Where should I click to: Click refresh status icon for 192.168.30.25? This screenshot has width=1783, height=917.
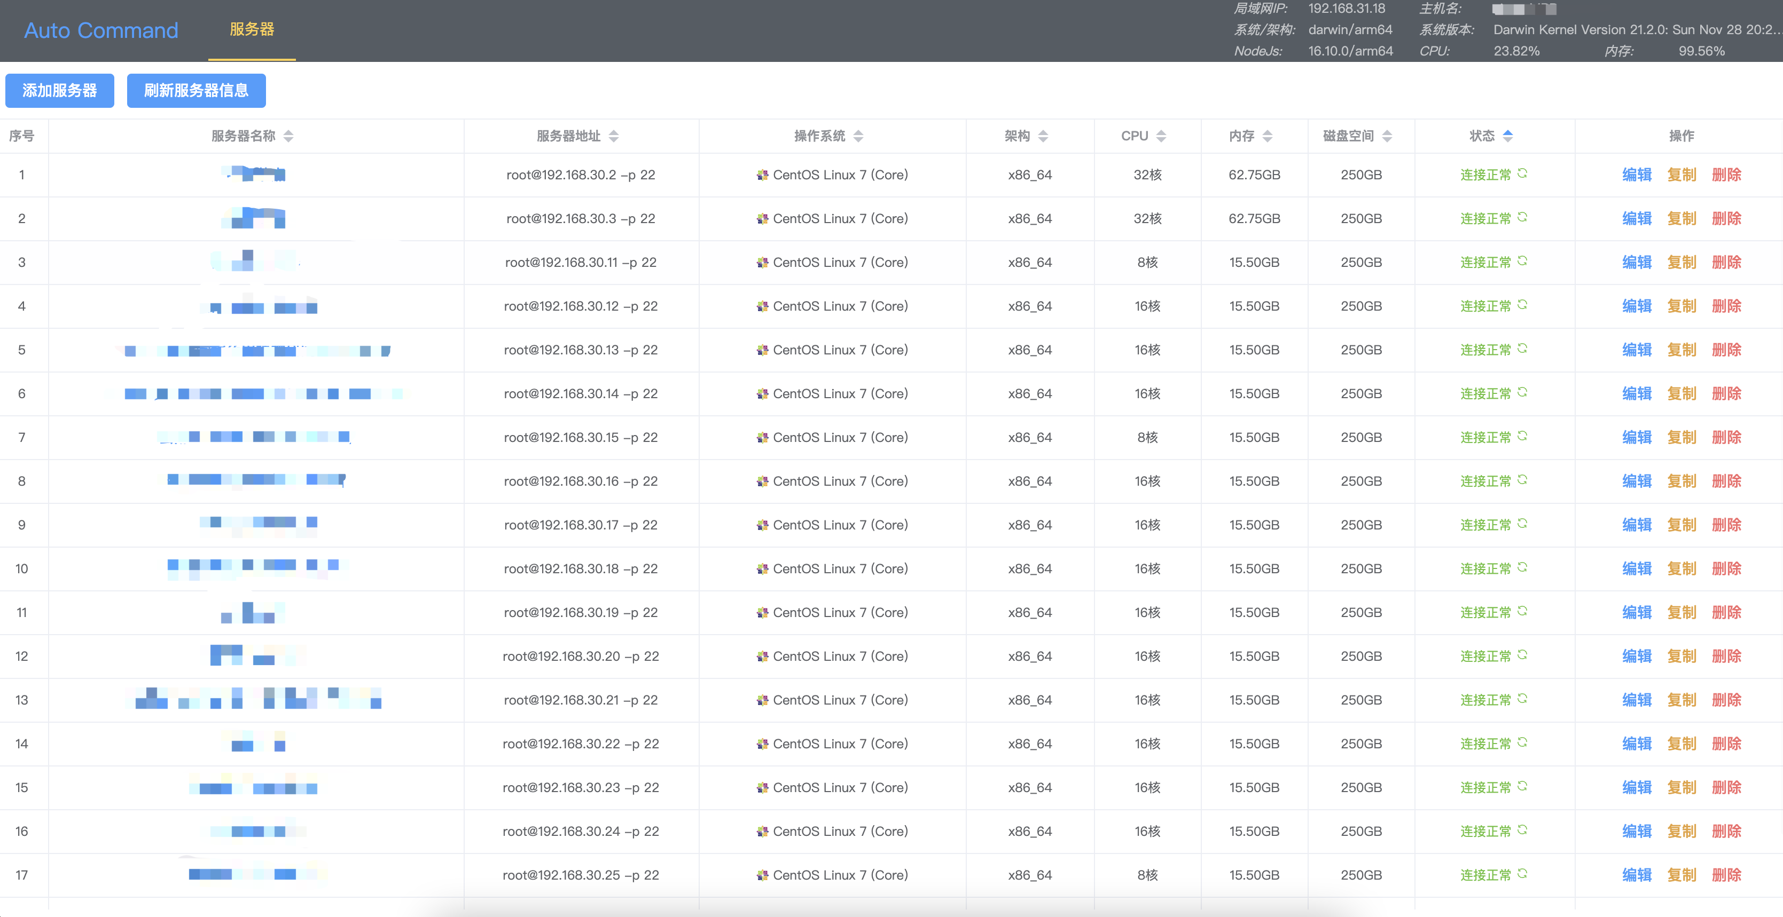point(1522,873)
